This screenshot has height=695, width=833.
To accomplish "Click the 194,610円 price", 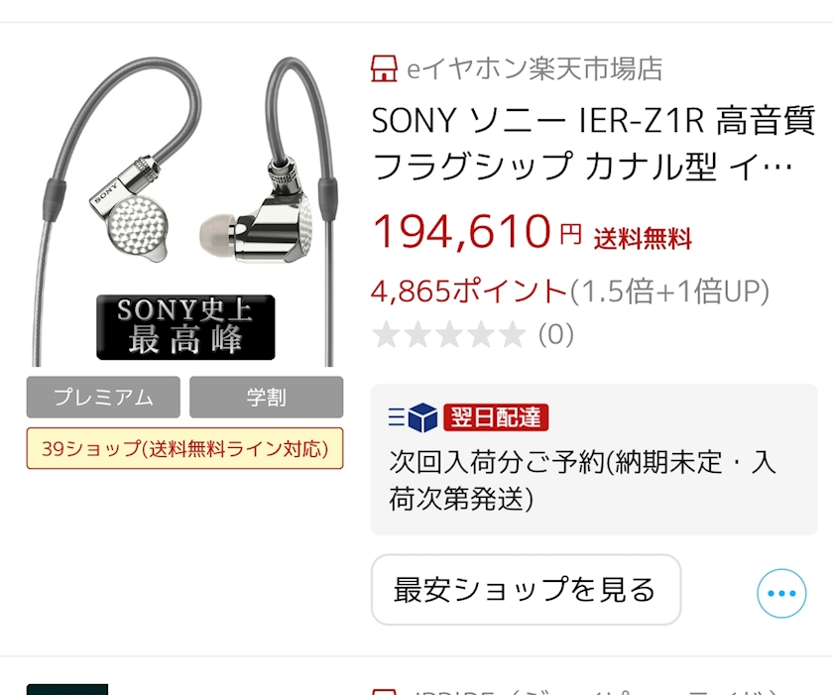I will click(477, 232).
